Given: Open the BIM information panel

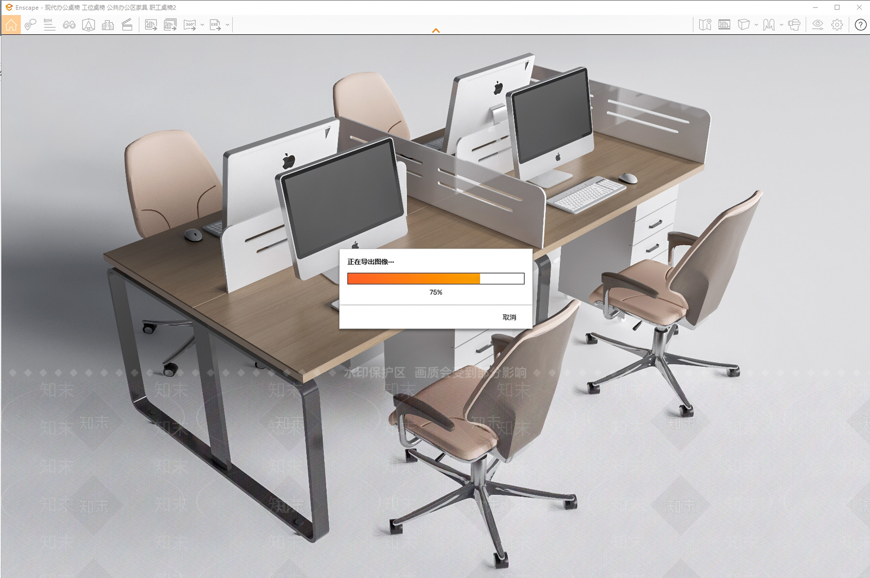Looking at the screenshot, I should 49,25.
